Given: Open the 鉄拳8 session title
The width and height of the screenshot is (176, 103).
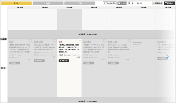Looking at the screenshot, I should coord(69,48).
